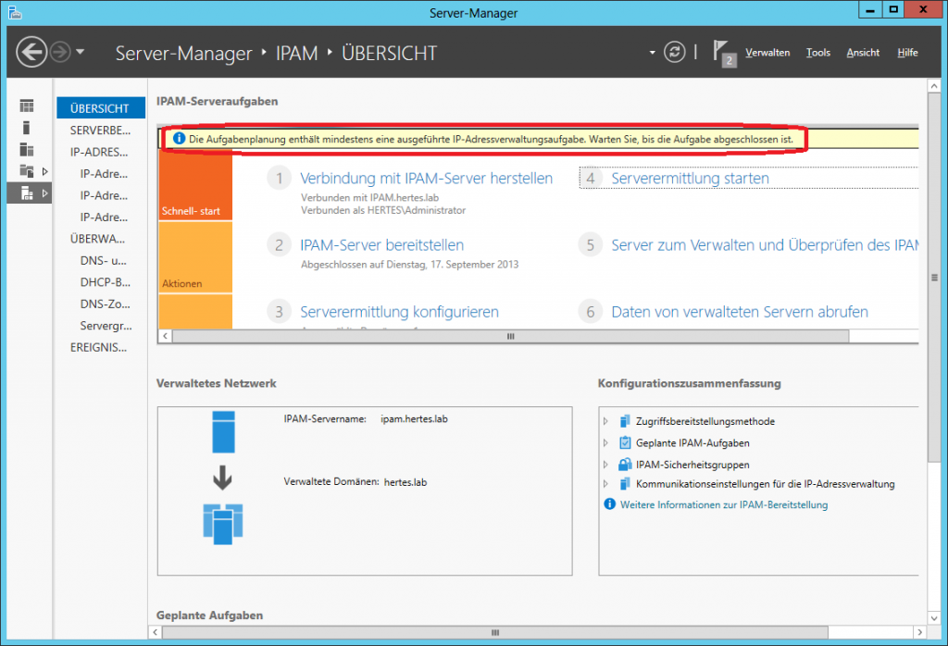
Task: Click Serverermittlung konfigurieren link
Action: 399,312
